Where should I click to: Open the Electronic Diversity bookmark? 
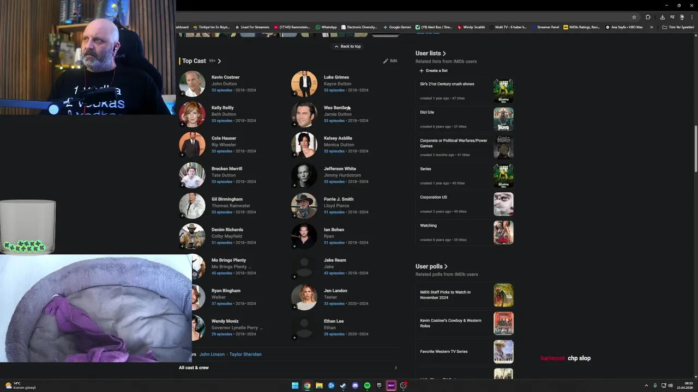359,27
